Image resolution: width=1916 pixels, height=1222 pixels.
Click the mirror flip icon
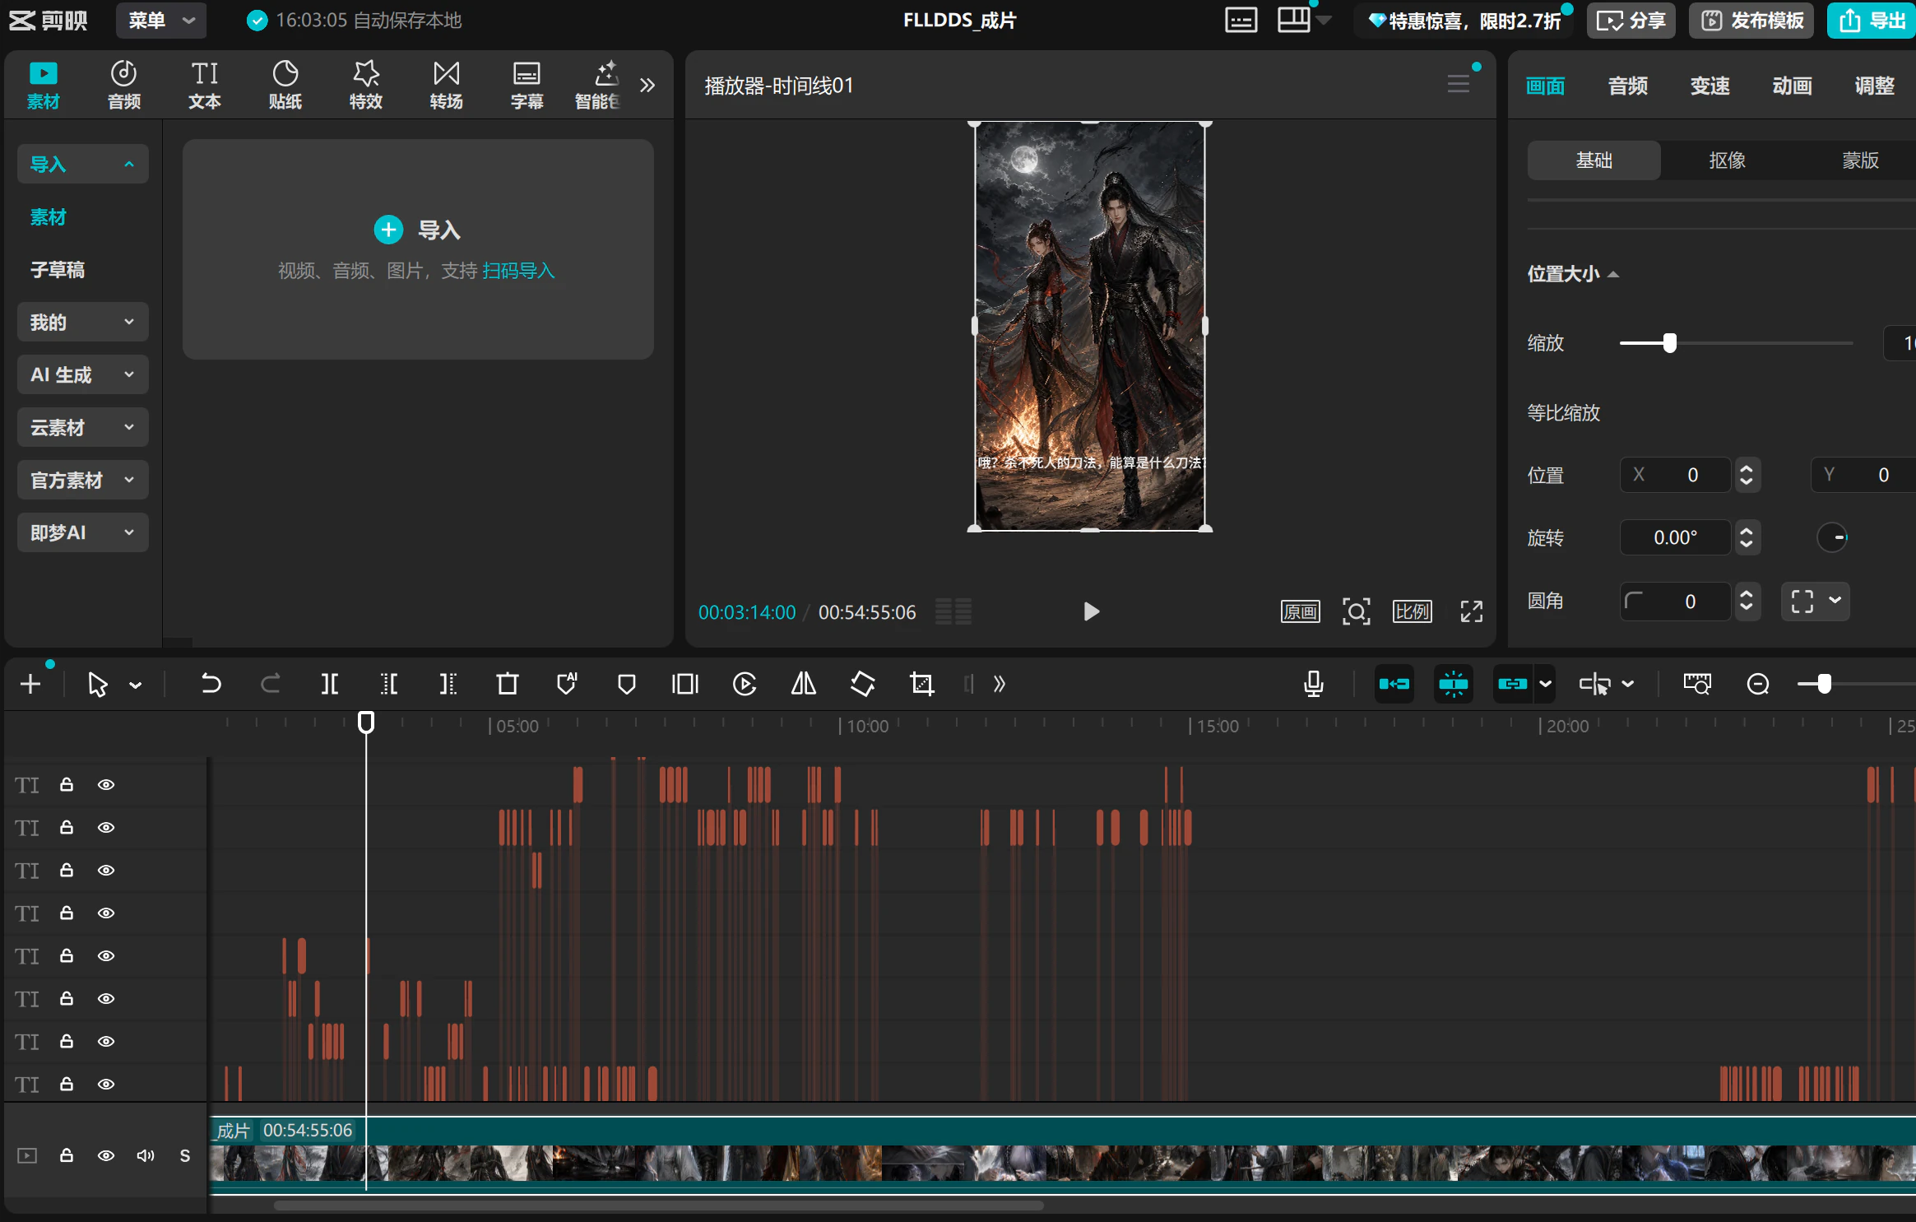tap(804, 684)
